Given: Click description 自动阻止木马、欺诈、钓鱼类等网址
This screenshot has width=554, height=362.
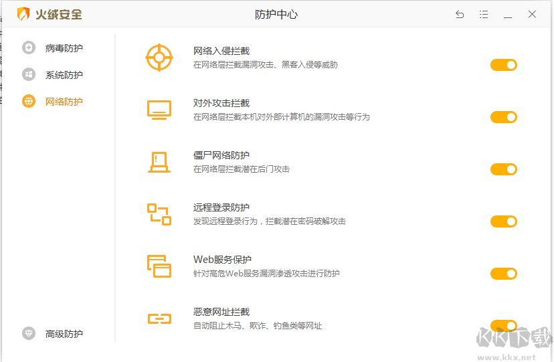Looking at the screenshot, I should pyautogui.click(x=257, y=326).
